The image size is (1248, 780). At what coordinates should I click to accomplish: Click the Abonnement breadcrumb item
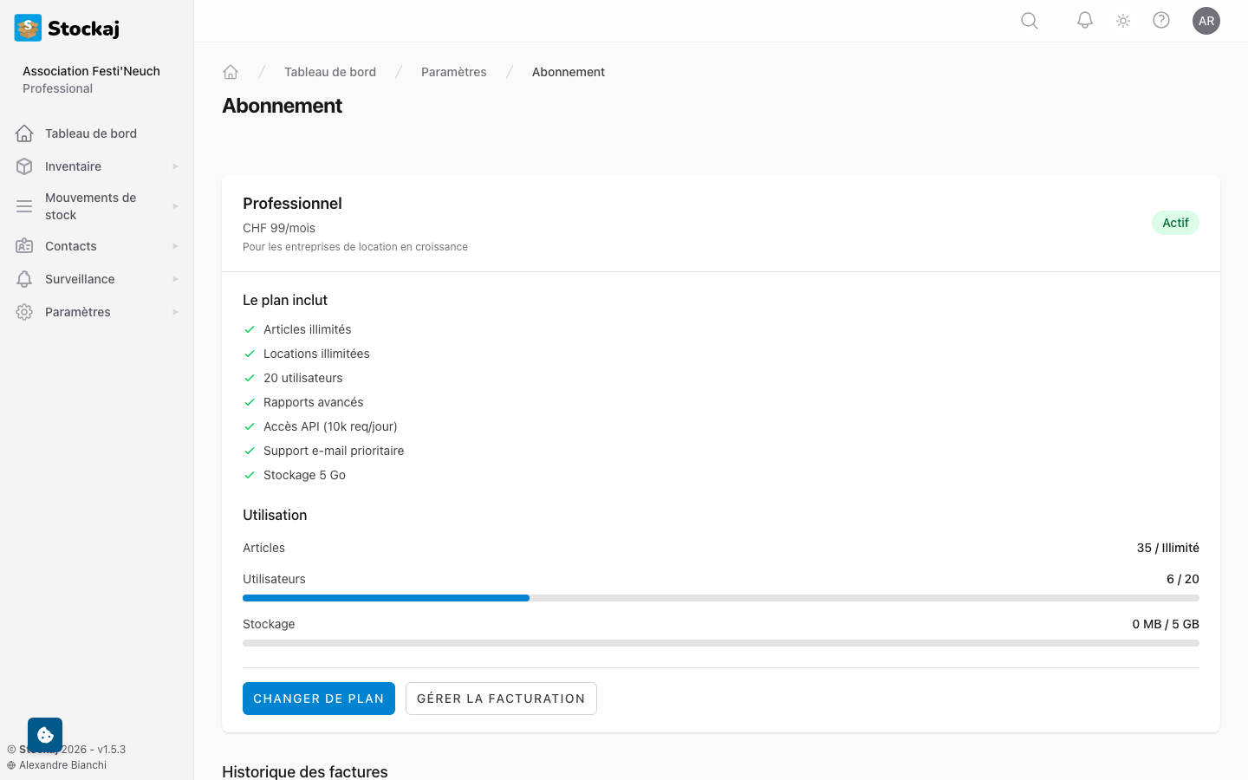click(x=569, y=72)
